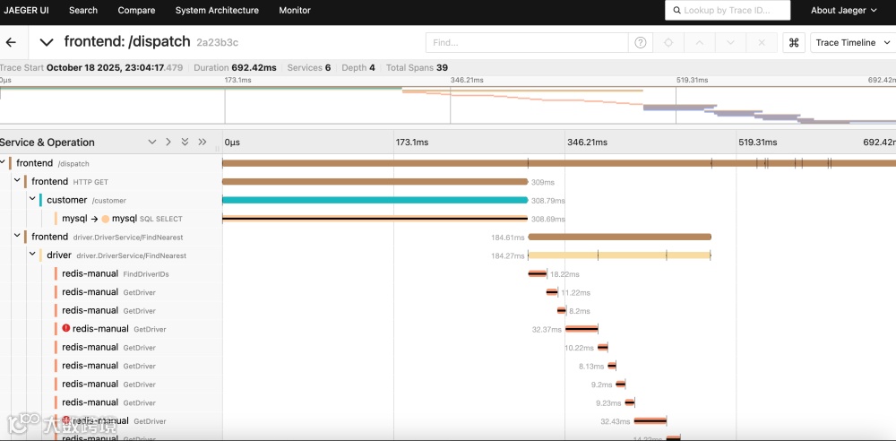
Task: Click the frontend: /dispatch trace title
Action: click(127, 42)
